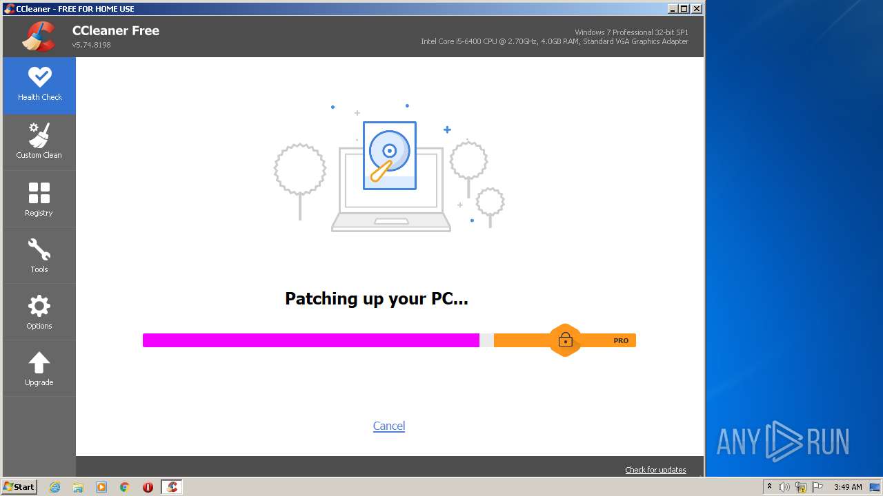Open the volume speaker tray icon
The height and width of the screenshot is (496, 883).
[784, 487]
